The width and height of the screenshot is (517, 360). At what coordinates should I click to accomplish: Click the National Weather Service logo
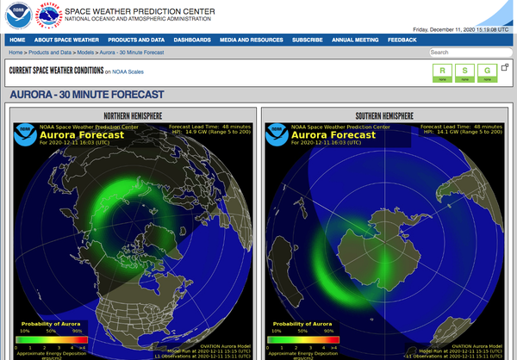coord(49,16)
